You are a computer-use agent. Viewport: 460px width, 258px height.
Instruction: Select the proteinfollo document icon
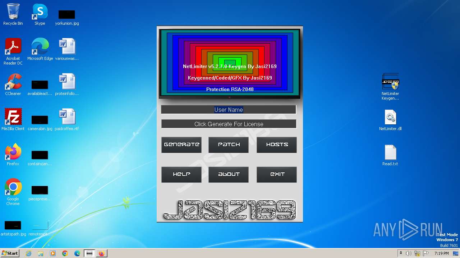67,85
